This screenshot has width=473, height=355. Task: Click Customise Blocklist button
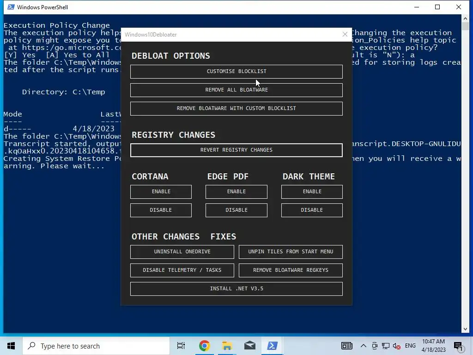[236, 72]
